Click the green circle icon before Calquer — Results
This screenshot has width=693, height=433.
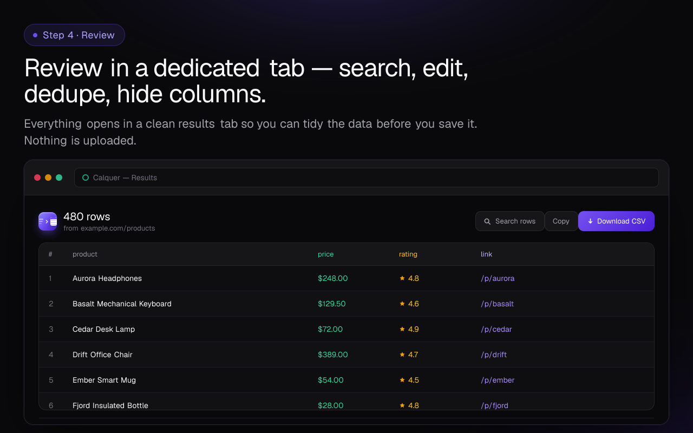[x=86, y=178]
